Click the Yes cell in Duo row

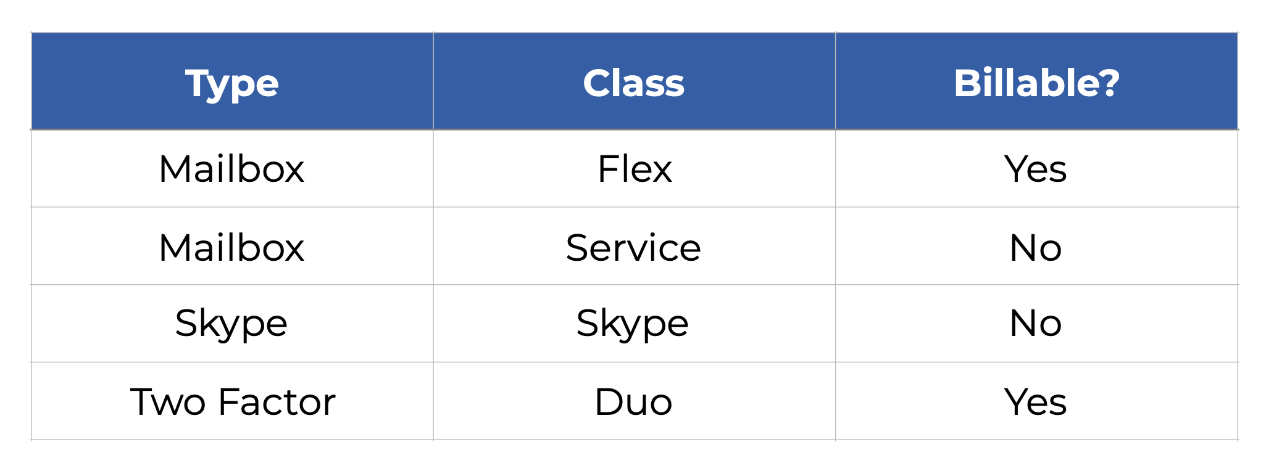tap(1036, 402)
